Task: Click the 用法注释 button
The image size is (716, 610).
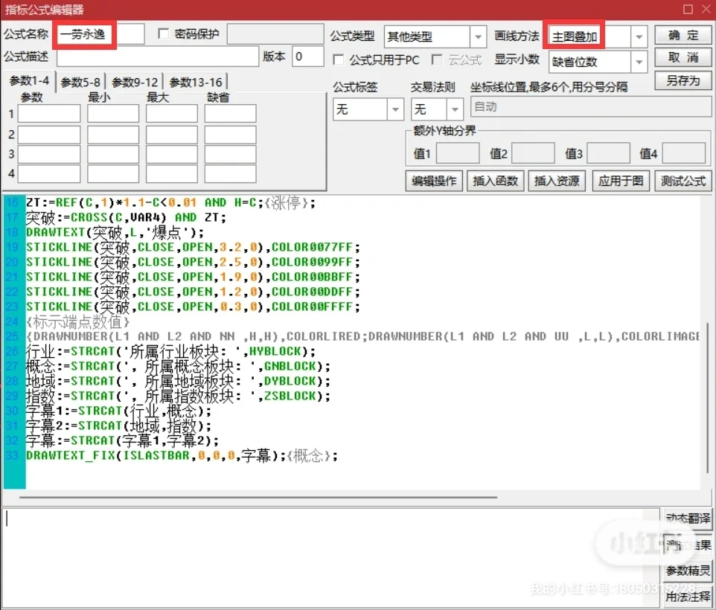Action: 688,597
